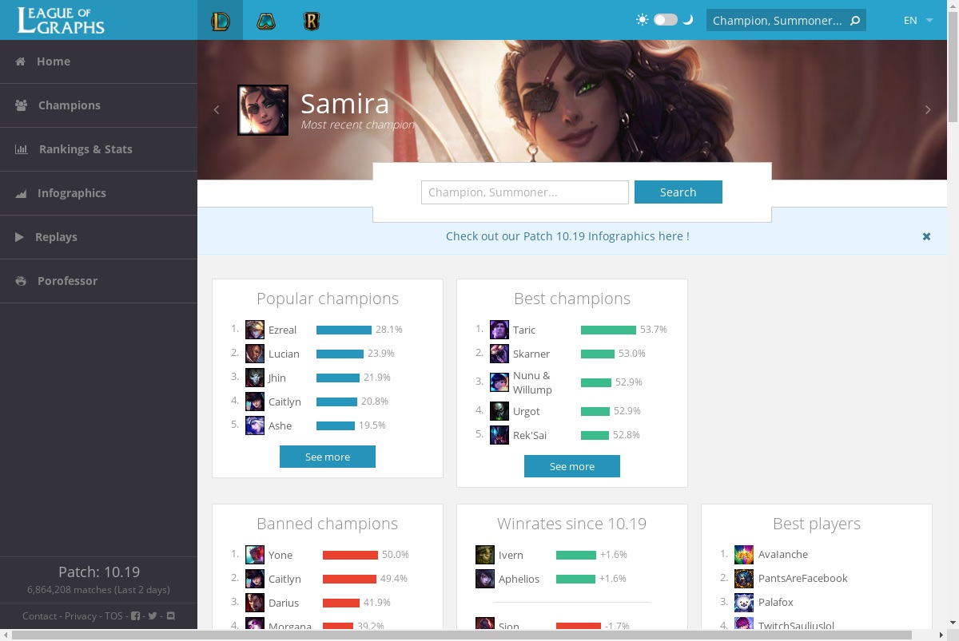
Task: Click the Ezreal champion icon
Action: 255,330
